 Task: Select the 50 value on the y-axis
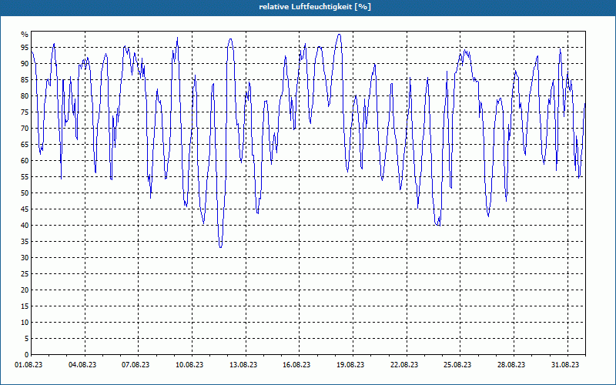pyautogui.click(x=25, y=193)
